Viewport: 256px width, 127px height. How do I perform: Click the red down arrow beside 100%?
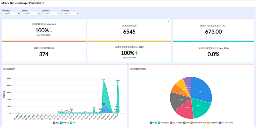coord(51,30)
